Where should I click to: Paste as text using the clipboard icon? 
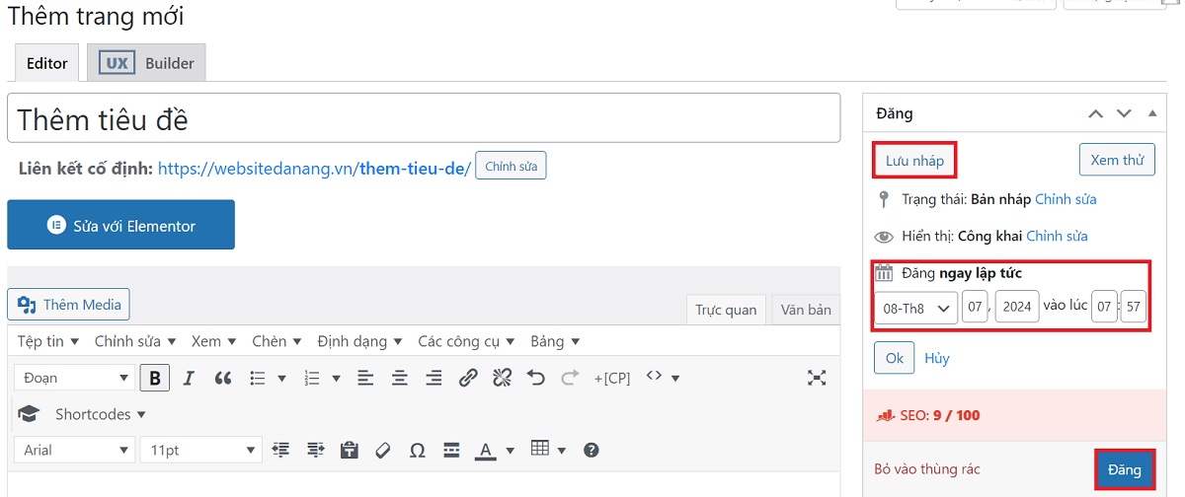coord(349,450)
